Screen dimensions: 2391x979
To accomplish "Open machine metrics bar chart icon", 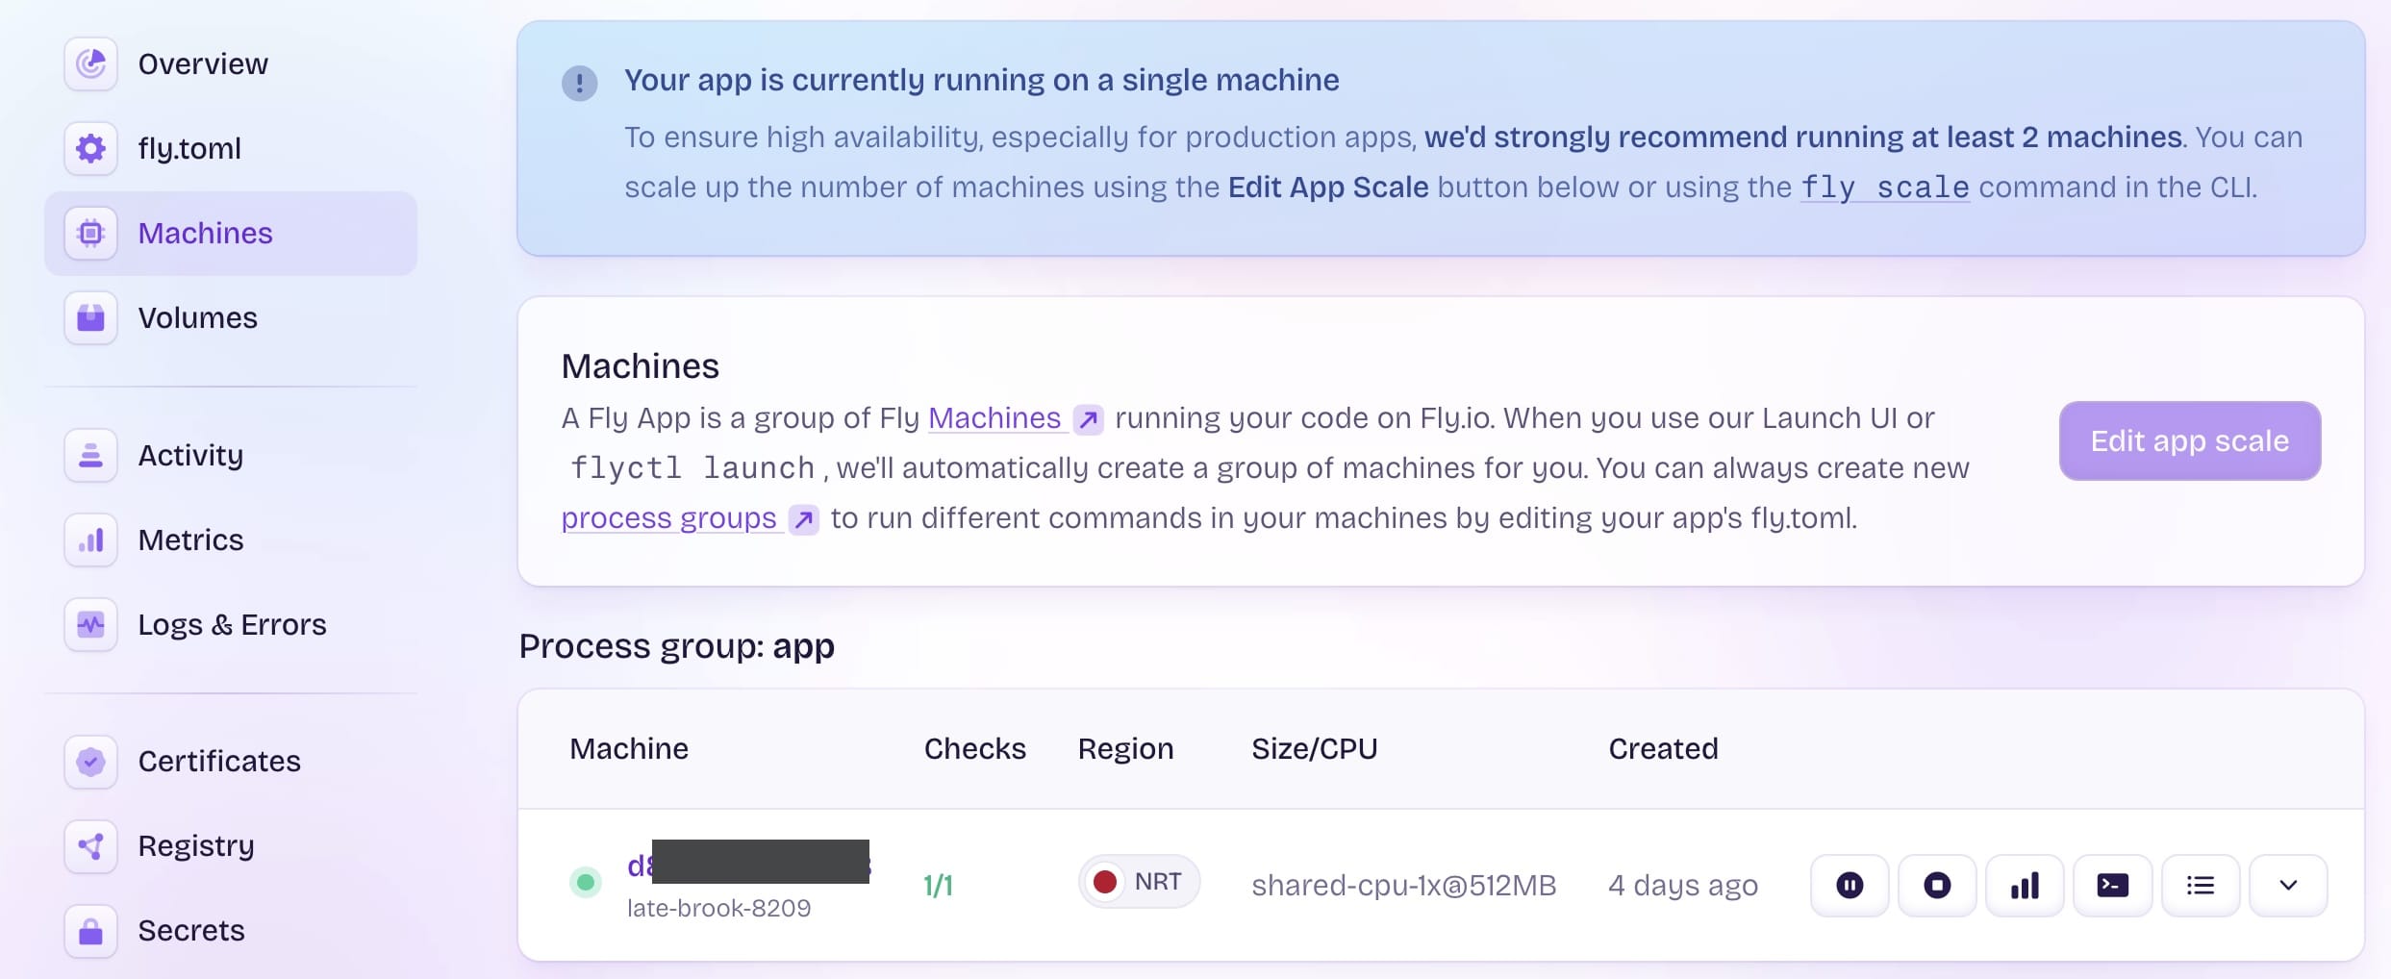I will [x=2025, y=885].
